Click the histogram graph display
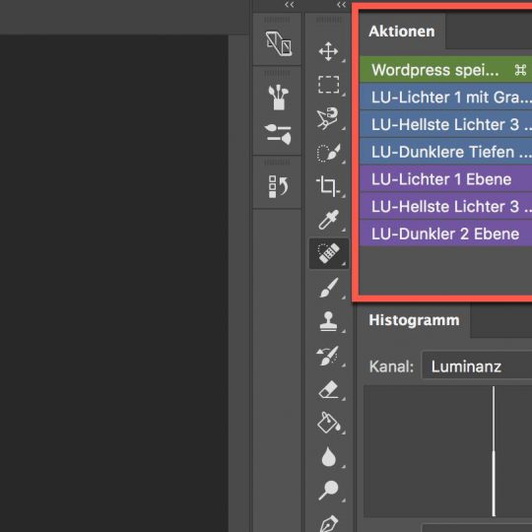Image resolution: width=532 pixels, height=532 pixels. click(x=448, y=451)
